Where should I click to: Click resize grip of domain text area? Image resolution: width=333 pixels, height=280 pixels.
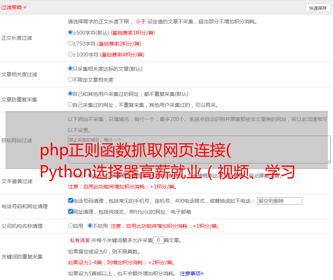329,161
